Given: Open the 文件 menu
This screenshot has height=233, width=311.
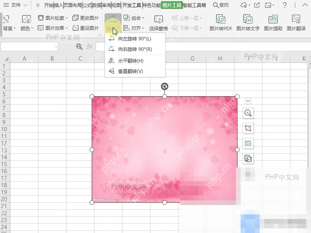Looking at the screenshot, I should pyautogui.click(x=12, y=5).
